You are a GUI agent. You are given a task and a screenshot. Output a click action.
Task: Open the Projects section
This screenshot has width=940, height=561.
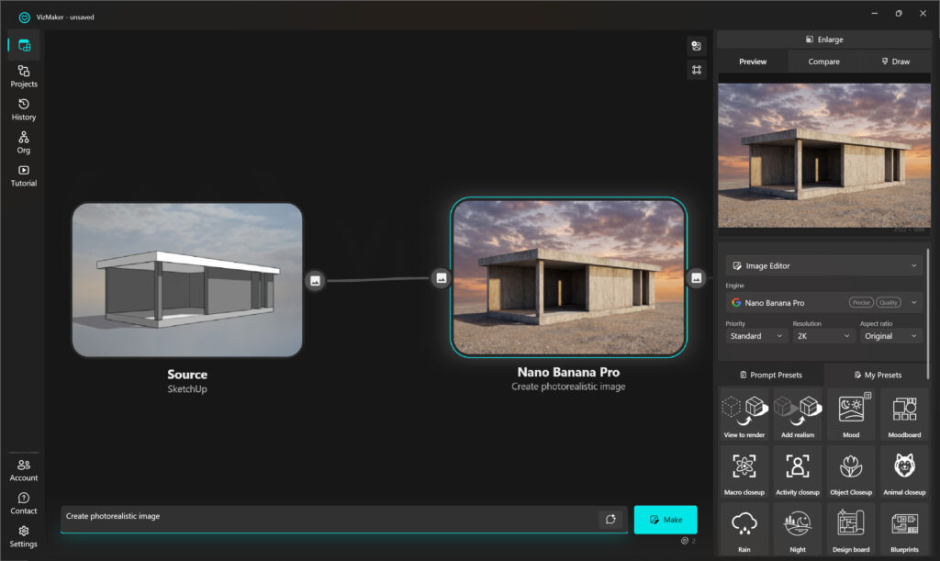[x=24, y=77]
